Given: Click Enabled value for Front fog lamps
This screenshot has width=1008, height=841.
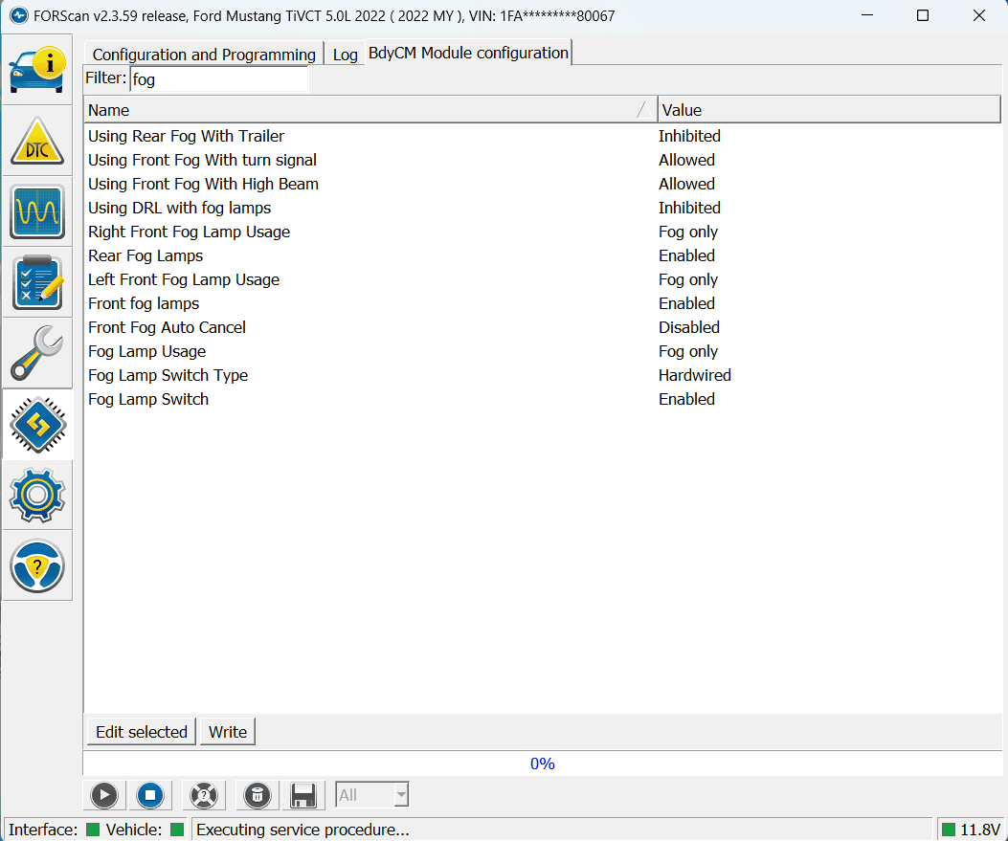Looking at the screenshot, I should (x=686, y=303).
